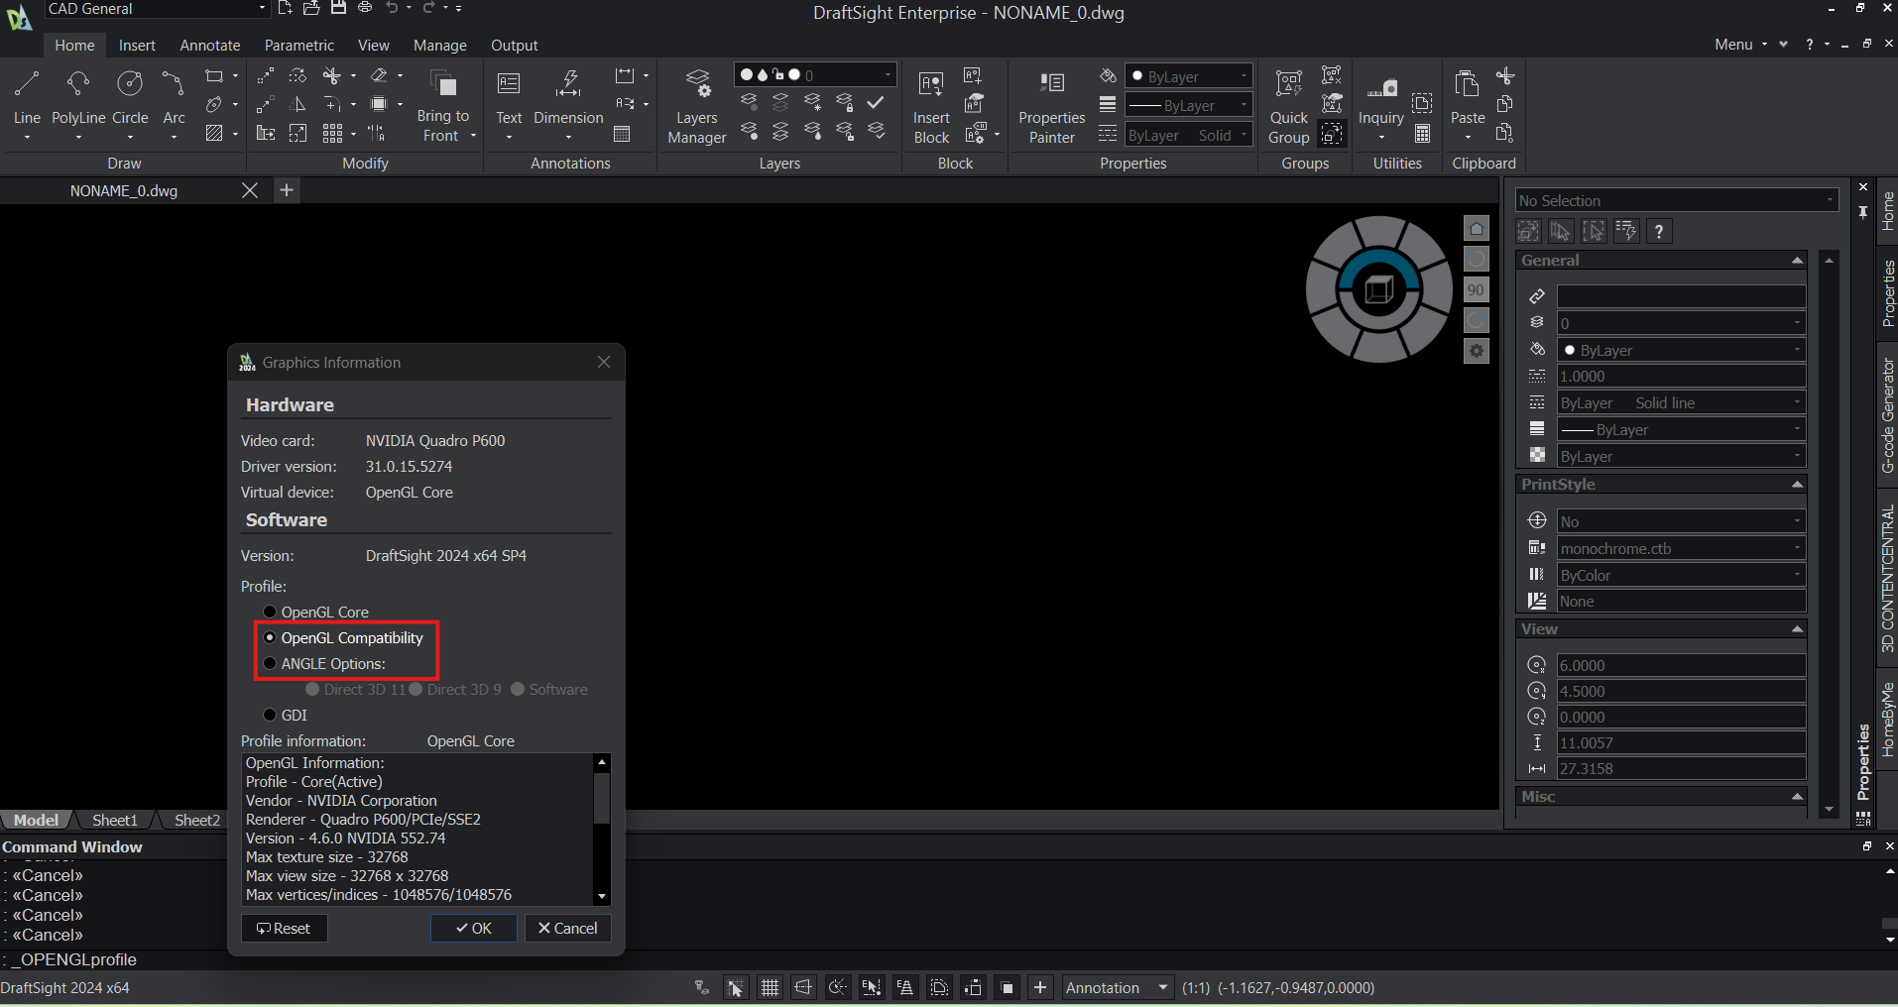Click Reset in the Graphics Information dialog
This screenshot has width=1898, height=1007.
click(284, 928)
